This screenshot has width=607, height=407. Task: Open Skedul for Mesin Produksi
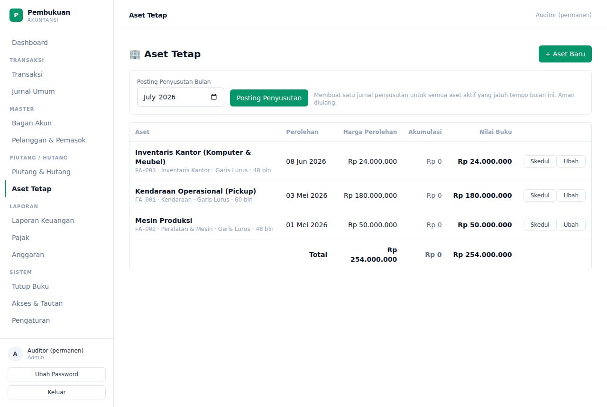click(540, 225)
